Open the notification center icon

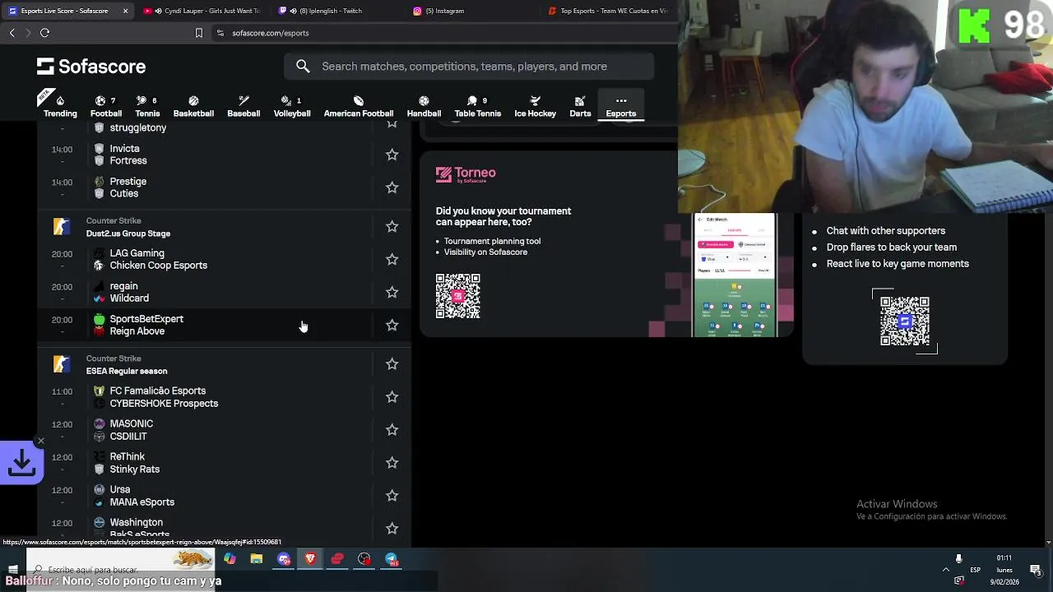pos(1035,570)
